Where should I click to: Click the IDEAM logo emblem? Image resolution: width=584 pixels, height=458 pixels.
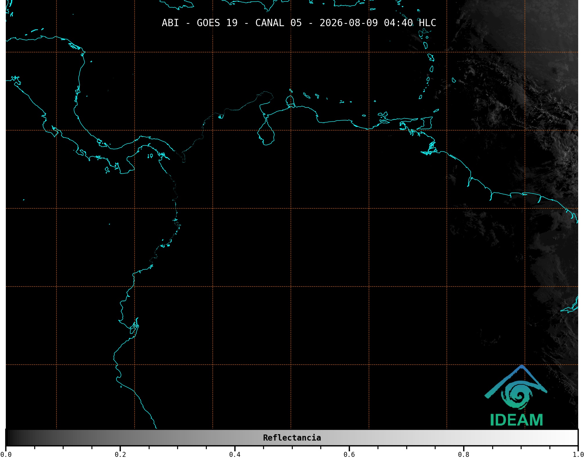pyautogui.click(x=516, y=387)
